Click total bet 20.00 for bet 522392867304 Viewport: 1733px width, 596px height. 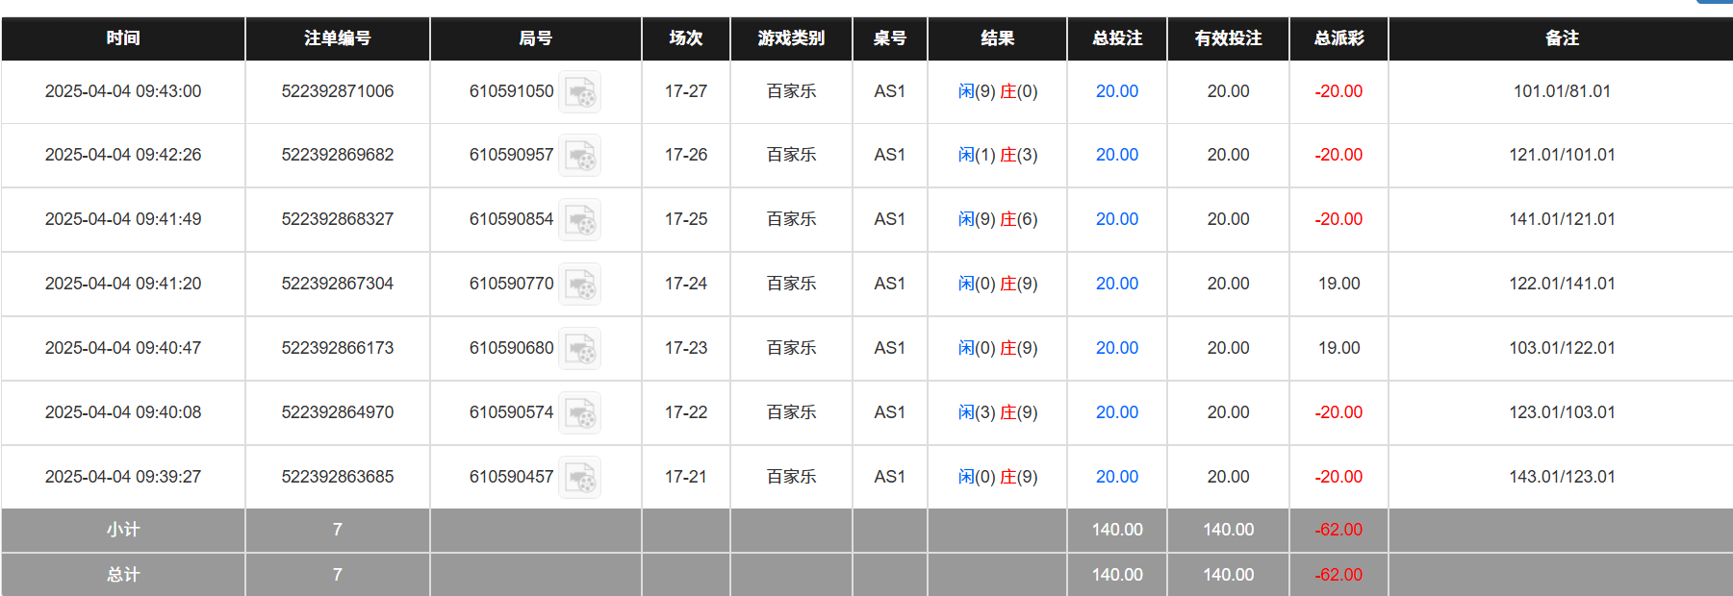point(1116,284)
